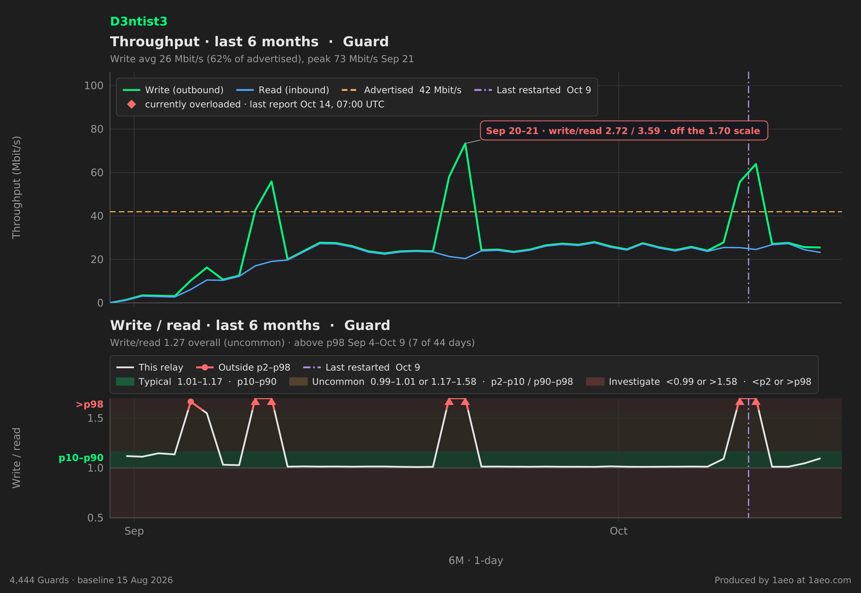Image resolution: width=861 pixels, height=593 pixels.
Task: Click the Typical 1.01–1.17 legend label
Action: pyautogui.click(x=208, y=382)
